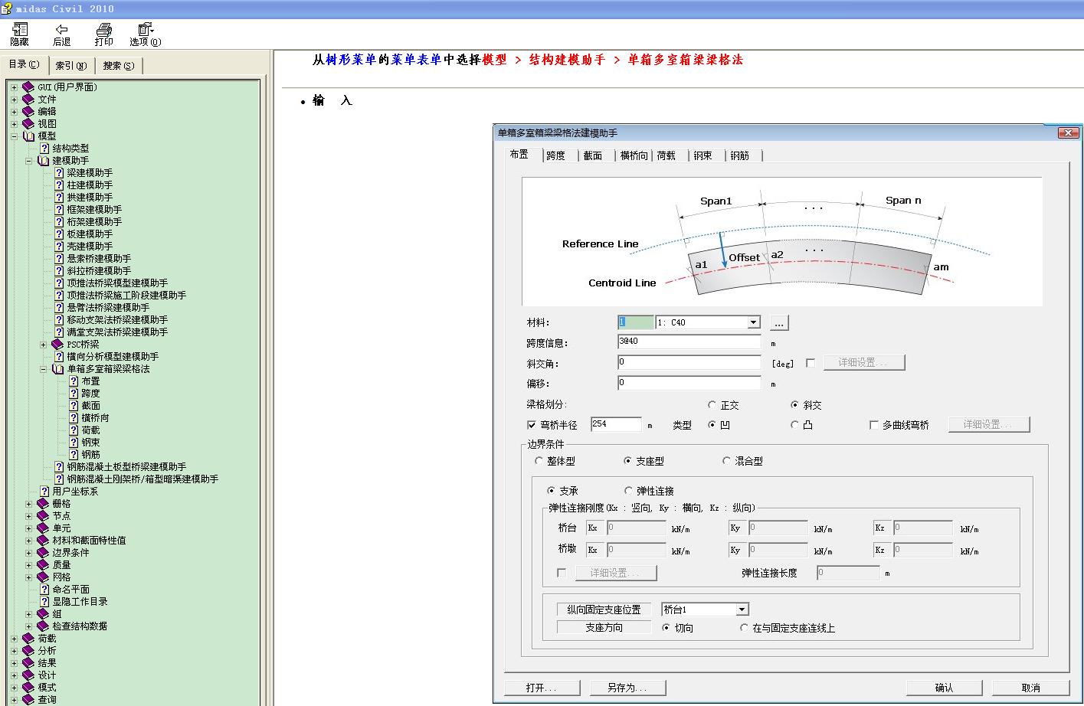Viewport: 1084px width, 706px height.
Task: Click the help page icon for 用户坐标系
Action: (x=44, y=491)
